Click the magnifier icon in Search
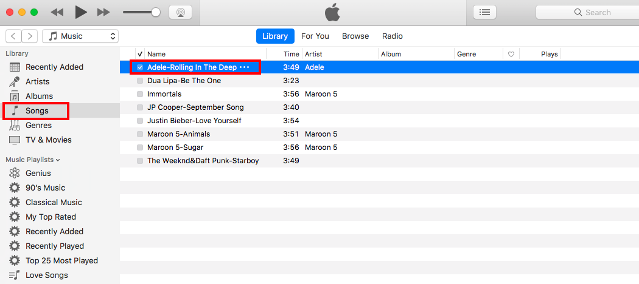Image resolution: width=639 pixels, height=284 pixels. pos(578,12)
